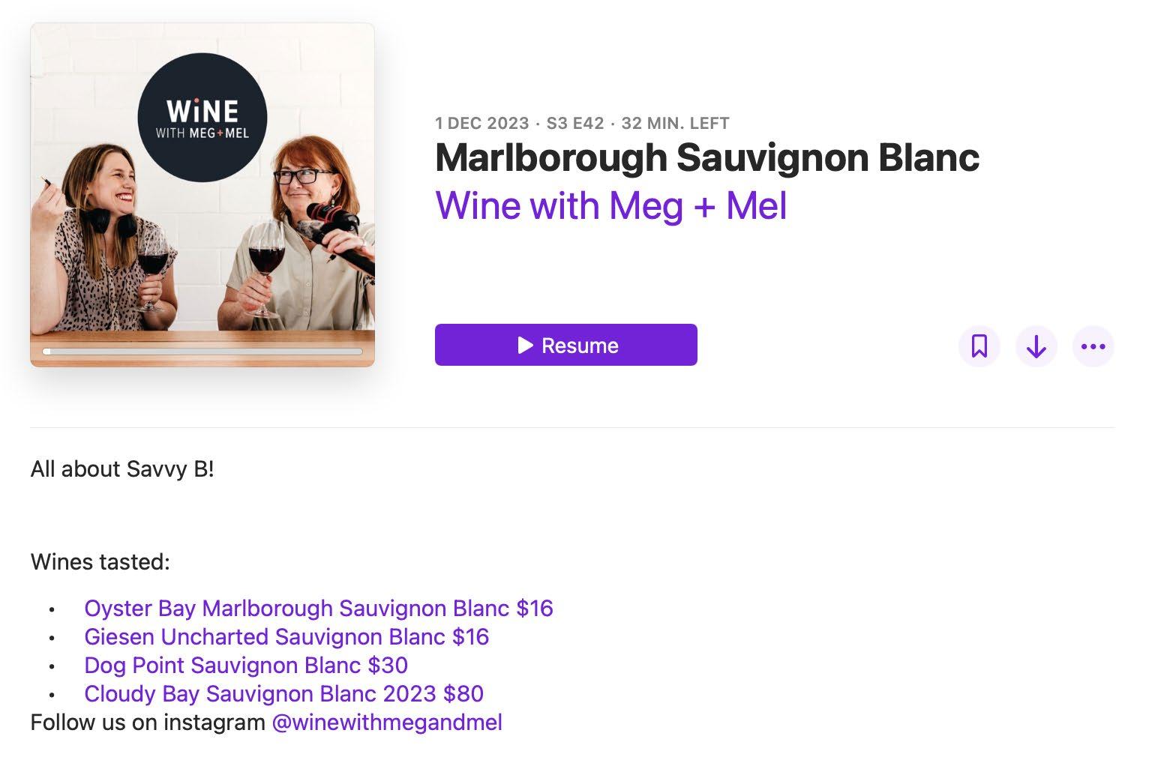Click the 32 MIN. LEFT indicator
This screenshot has height=769, width=1152.
click(675, 123)
